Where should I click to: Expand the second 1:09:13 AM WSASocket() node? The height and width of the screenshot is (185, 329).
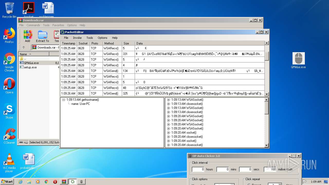[168, 108]
